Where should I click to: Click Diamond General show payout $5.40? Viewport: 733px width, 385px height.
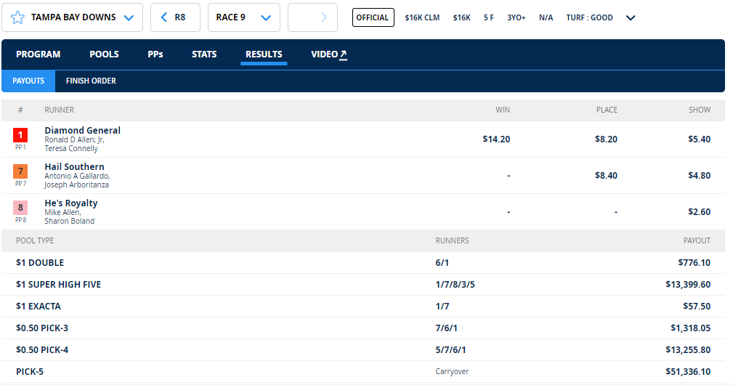[700, 139]
